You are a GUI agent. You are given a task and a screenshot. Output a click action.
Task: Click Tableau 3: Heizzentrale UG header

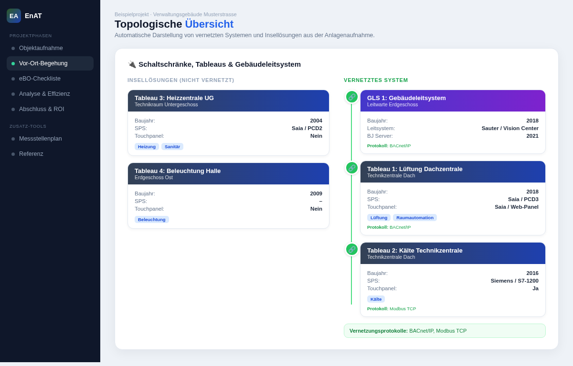point(228,101)
